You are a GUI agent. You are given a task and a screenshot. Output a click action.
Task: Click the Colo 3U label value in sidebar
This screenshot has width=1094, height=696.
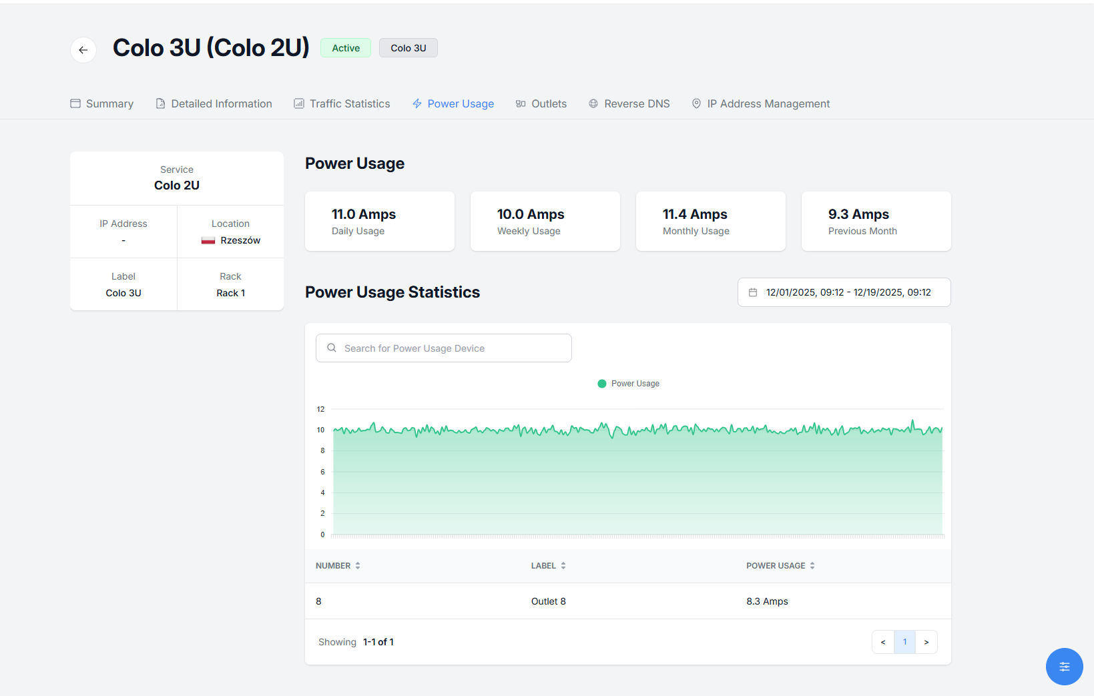pos(123,293)
